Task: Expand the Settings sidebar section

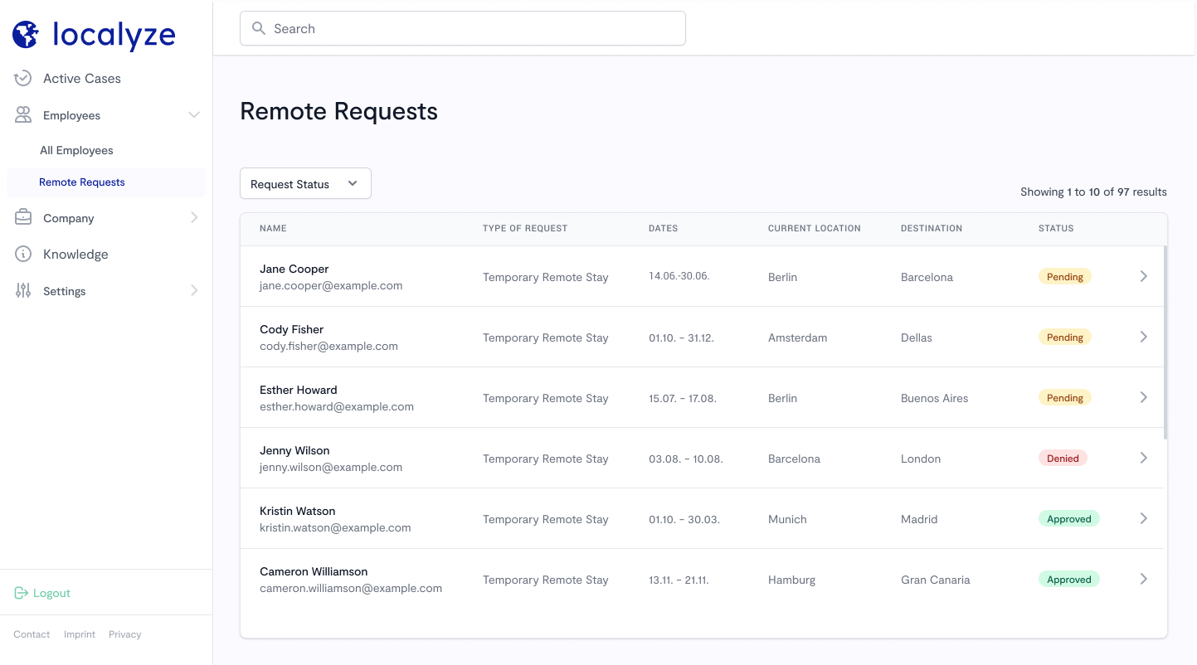Action: click(x=195, y=291)
